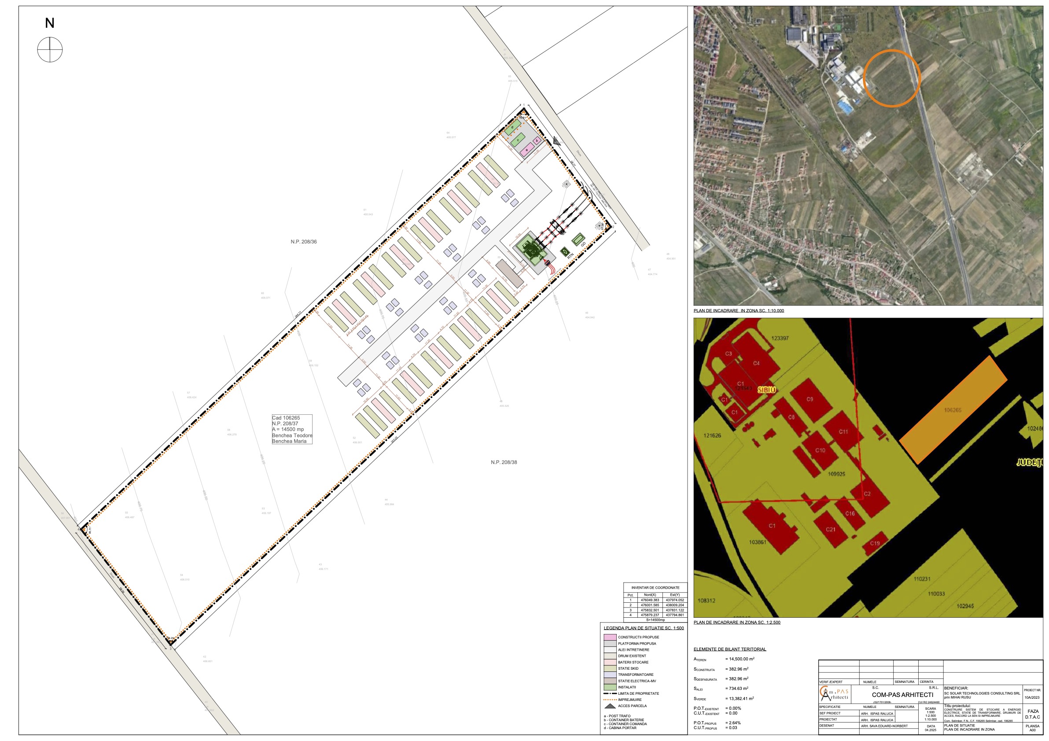Screen dimensions: 1049x741
Task: Click the INVENTAR DE COORDONATE table header
Action: click(655, 587)
